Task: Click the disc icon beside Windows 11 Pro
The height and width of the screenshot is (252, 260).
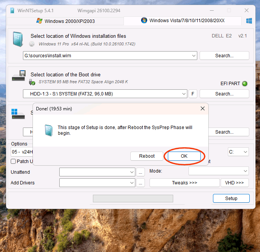Action: pos(32,44)
